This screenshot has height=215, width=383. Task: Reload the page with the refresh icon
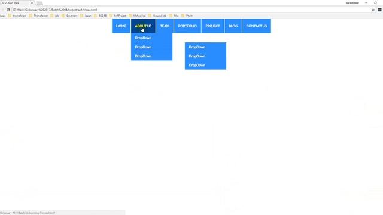pos(8,10)
